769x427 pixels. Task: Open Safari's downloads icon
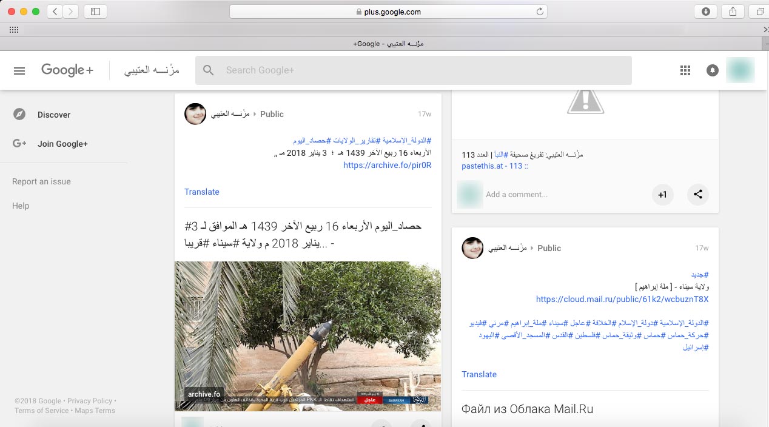point(705,12)
